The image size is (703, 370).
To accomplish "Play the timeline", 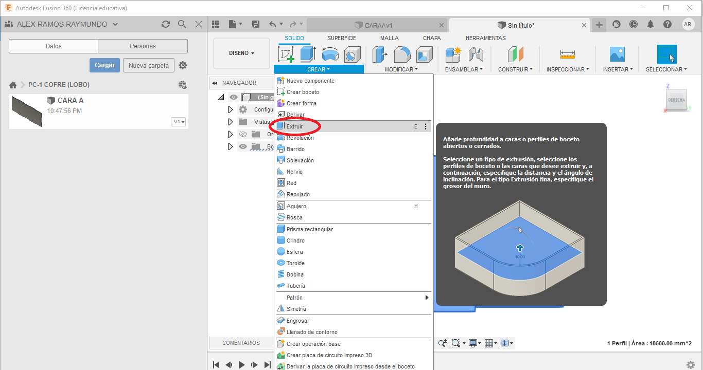I will [x=242, y=365].
